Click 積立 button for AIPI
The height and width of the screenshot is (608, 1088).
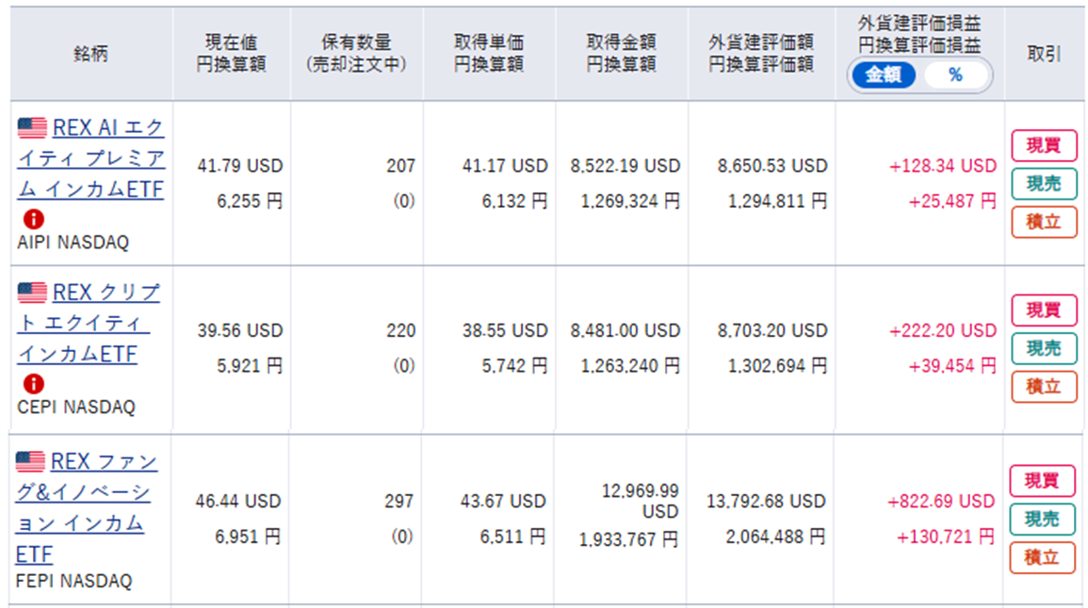click(x=1044, y=222)
